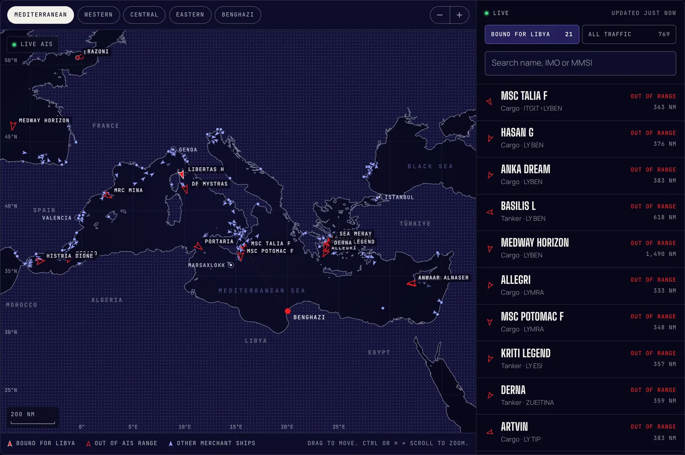Viewport: 685px width, 455px height.
Task: Click the Marsaxlokk port marker
Action: click(231, 265)
